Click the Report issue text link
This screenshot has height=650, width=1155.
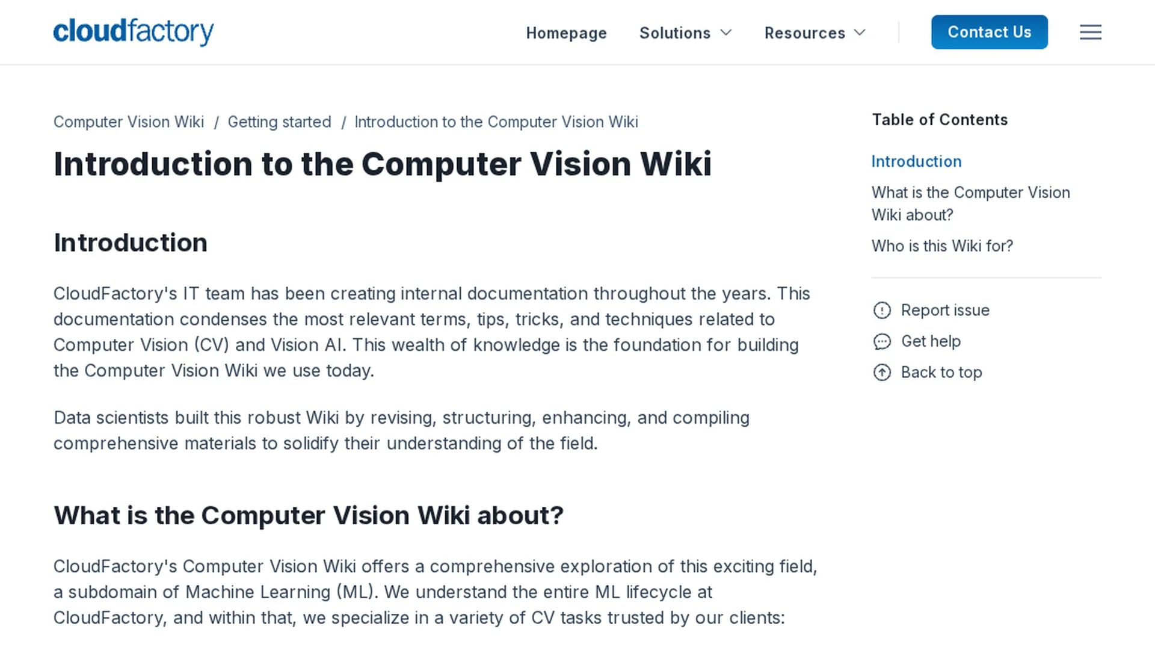pyautogui.click(x=945, y=310)
